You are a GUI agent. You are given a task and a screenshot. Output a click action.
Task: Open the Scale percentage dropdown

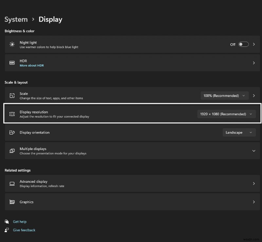[x=224, y=95]
